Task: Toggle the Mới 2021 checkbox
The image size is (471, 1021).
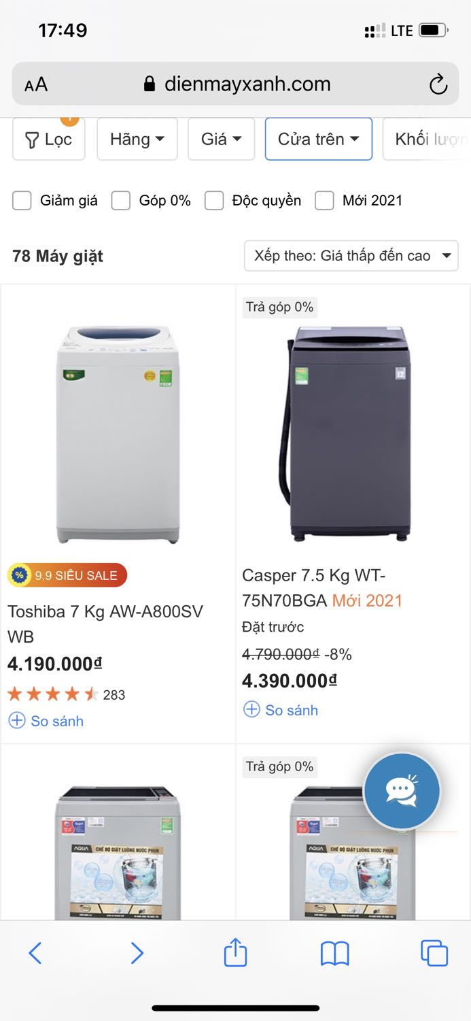Action: pos(325,201)
